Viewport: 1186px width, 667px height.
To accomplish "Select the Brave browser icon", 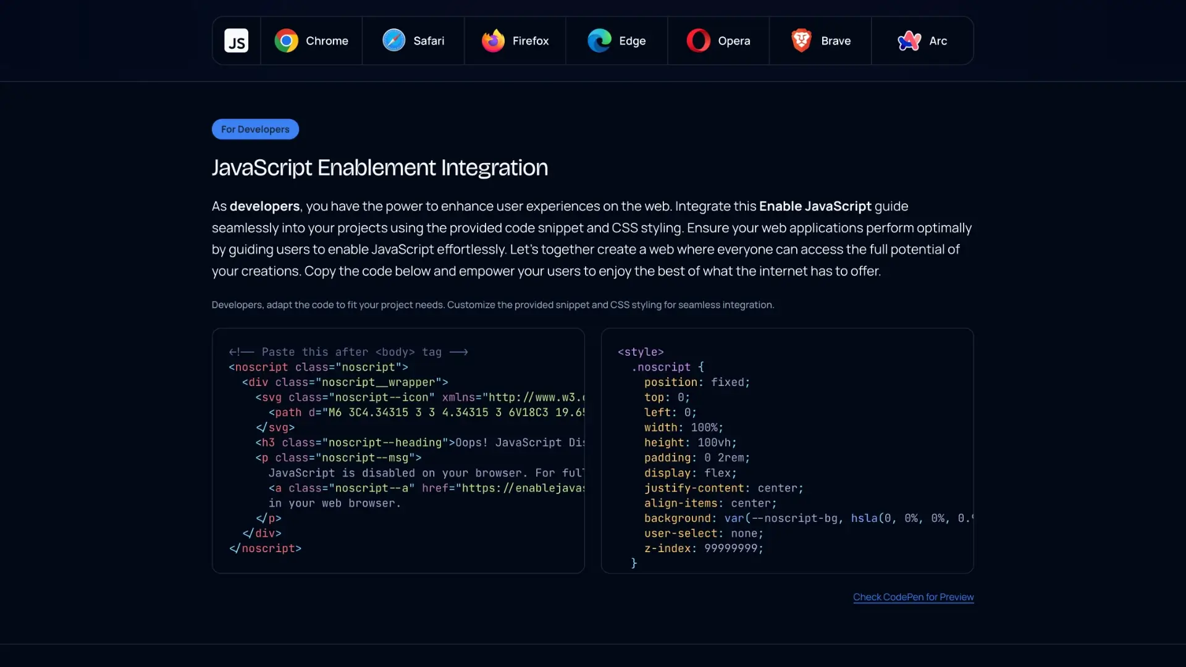I will click(801, 40).
